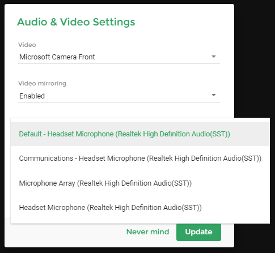Click the dark overlay beside the mirroring field
The image size is (275, 253).
[x=254, y=95]
